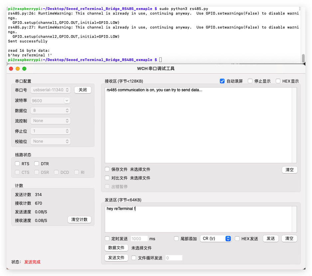
Task: Enable HEX 发送 checkbox
Action: (237, 239)
